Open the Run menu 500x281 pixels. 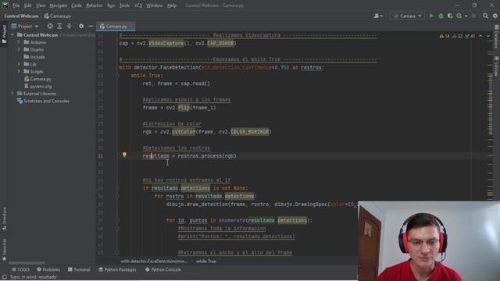coord(111,5)
